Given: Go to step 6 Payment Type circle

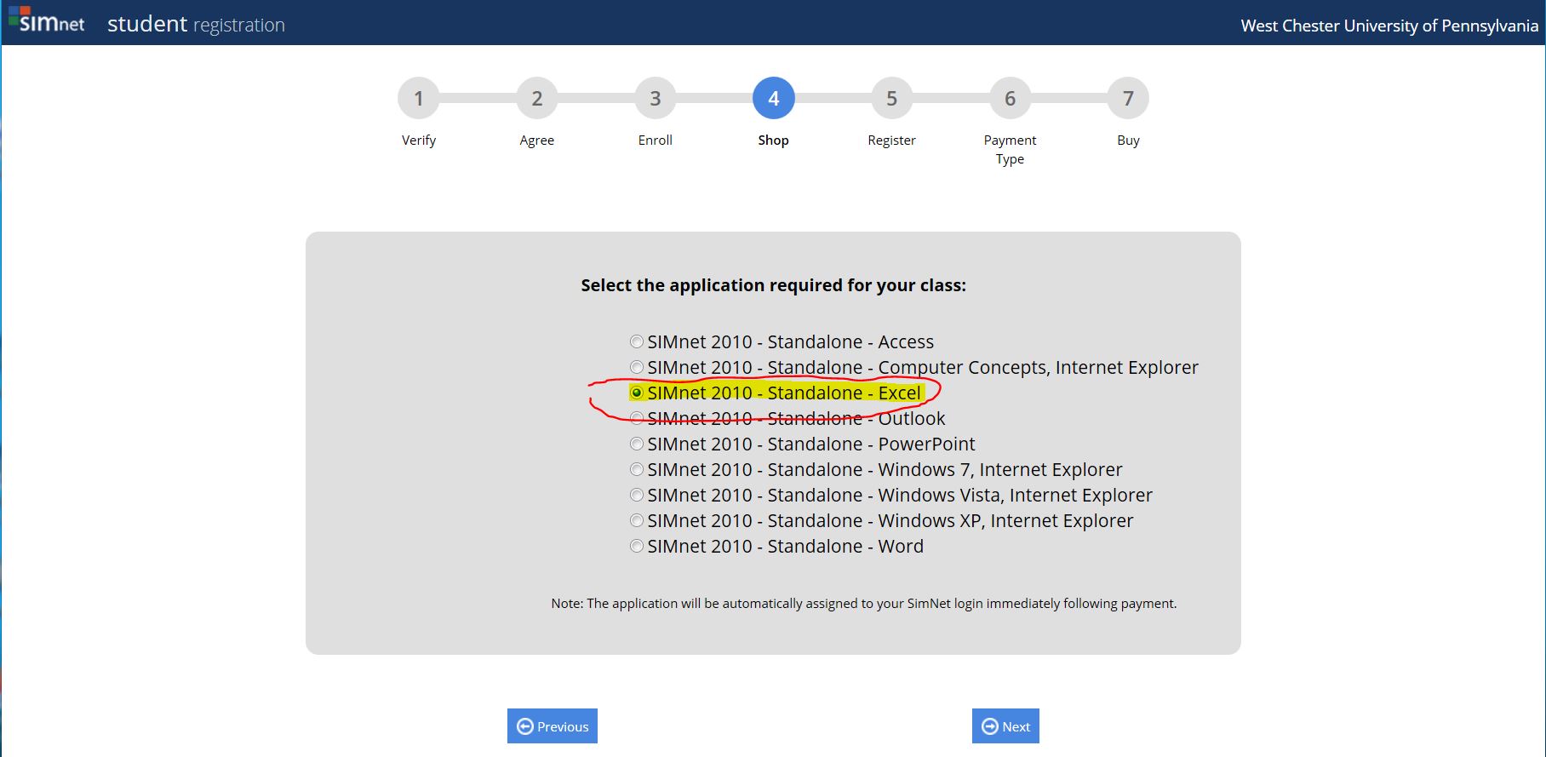Looking at the screenshot, I should pyautogui.click(x=1011, y=99).
